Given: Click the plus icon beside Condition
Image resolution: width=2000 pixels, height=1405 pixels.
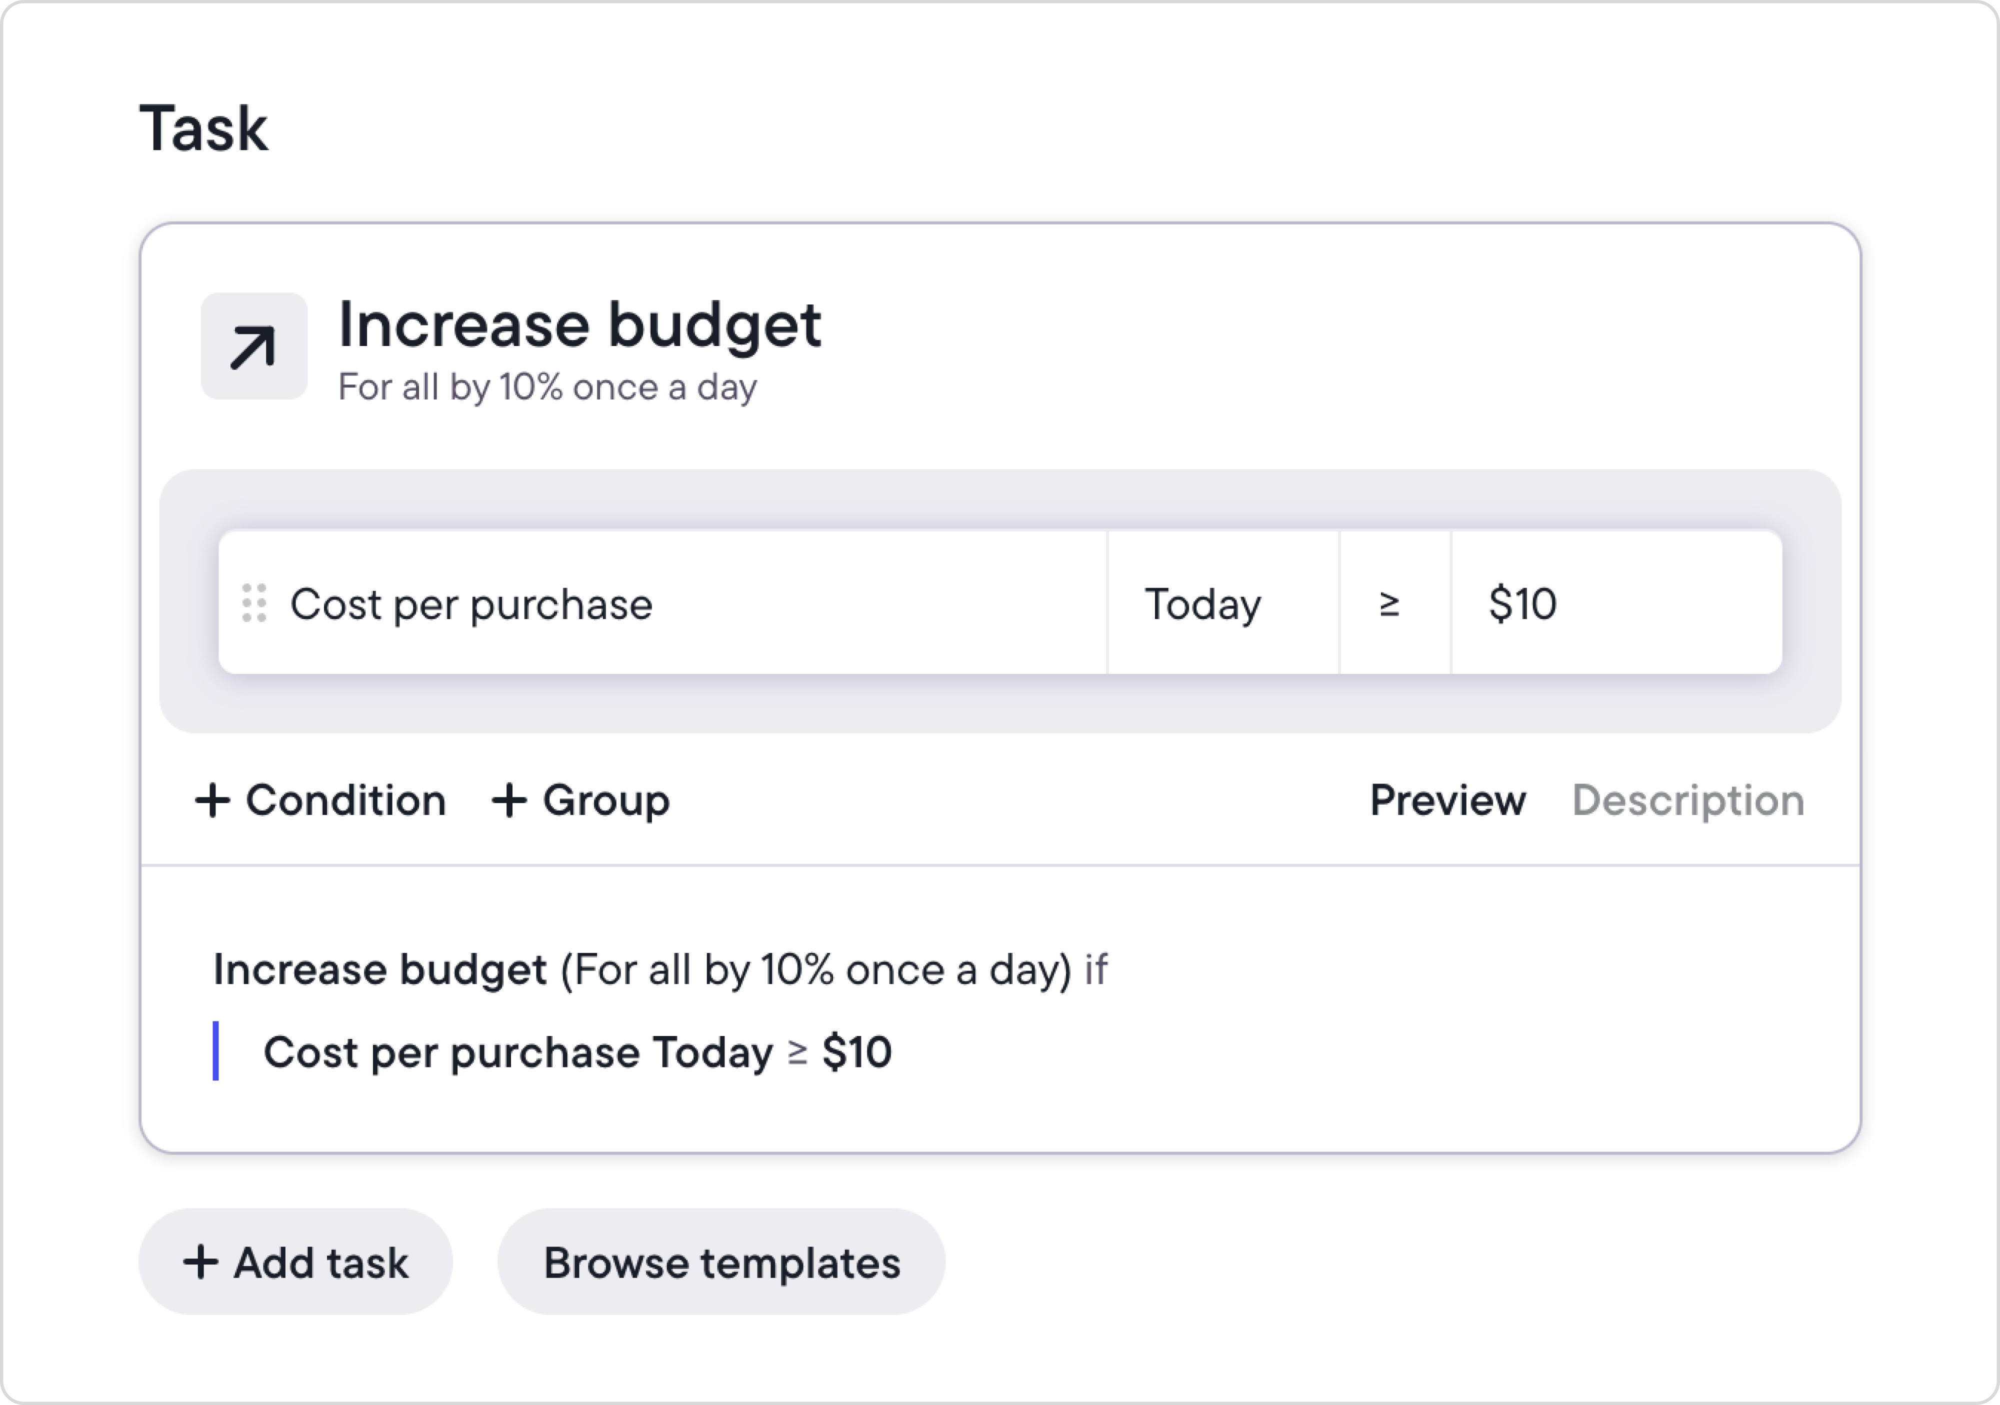Looking at the screenshot, I should (x=212, y=799).
